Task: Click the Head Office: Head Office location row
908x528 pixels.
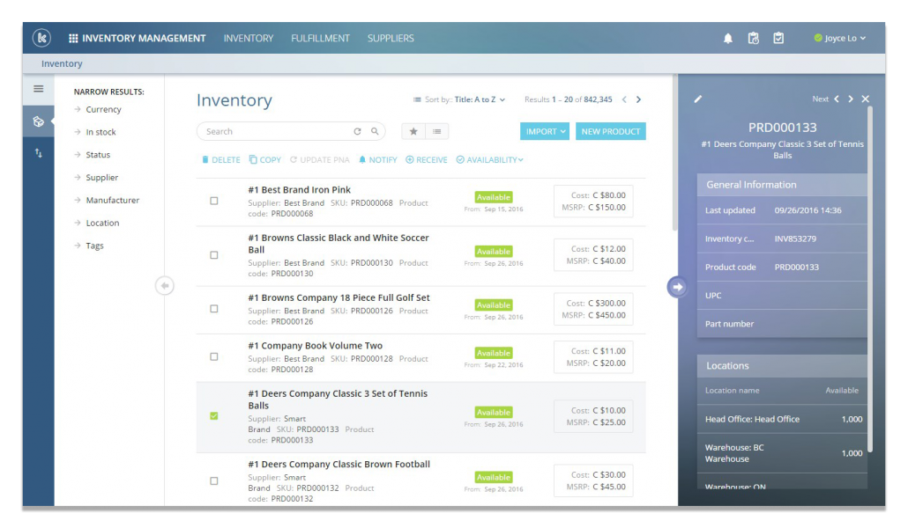Action: 782,419
